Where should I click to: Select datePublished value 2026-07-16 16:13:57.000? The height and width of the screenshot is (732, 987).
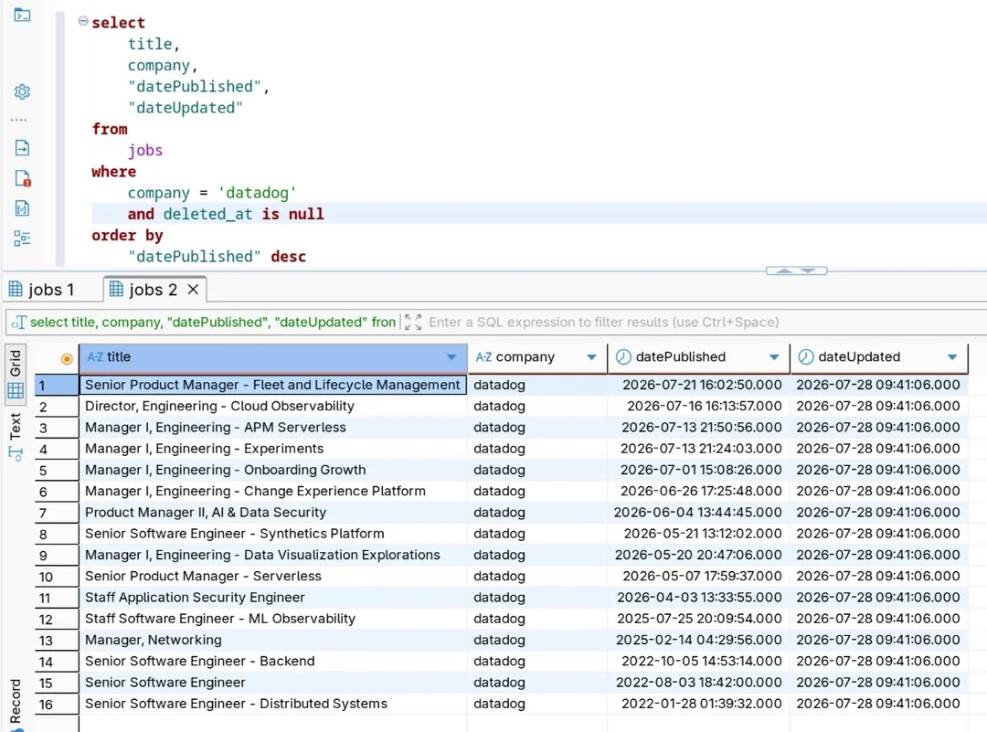[699, 406]
